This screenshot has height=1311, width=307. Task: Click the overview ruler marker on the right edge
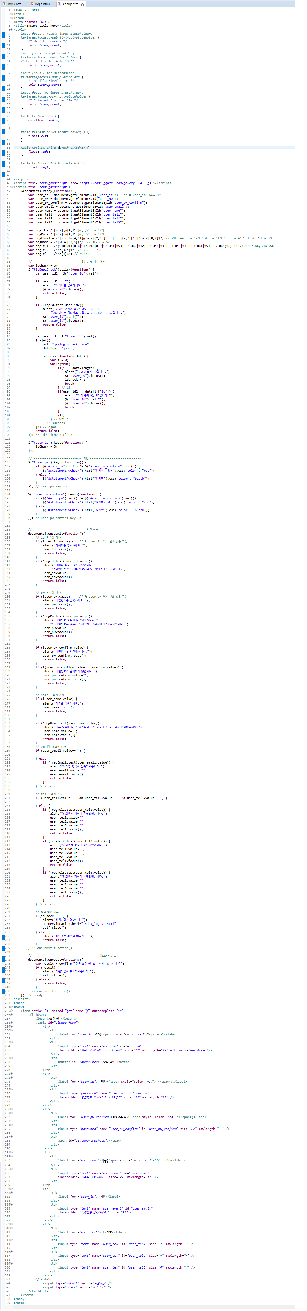(x=295, y=706)
